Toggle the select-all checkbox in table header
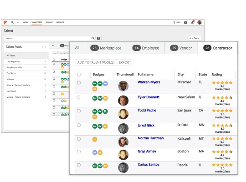The height and width of the screenshot is (182, 246). 79,75
